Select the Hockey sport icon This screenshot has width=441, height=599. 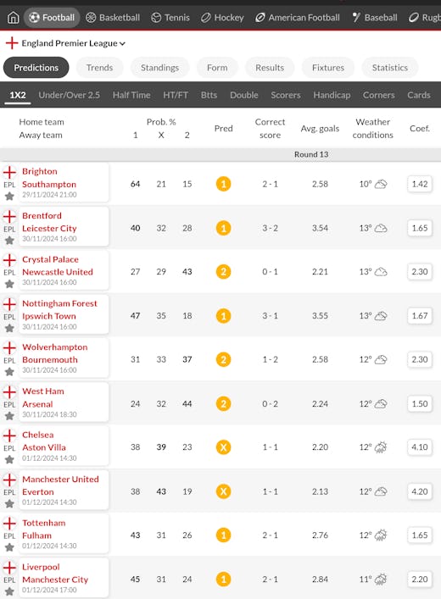coord(206,18)
